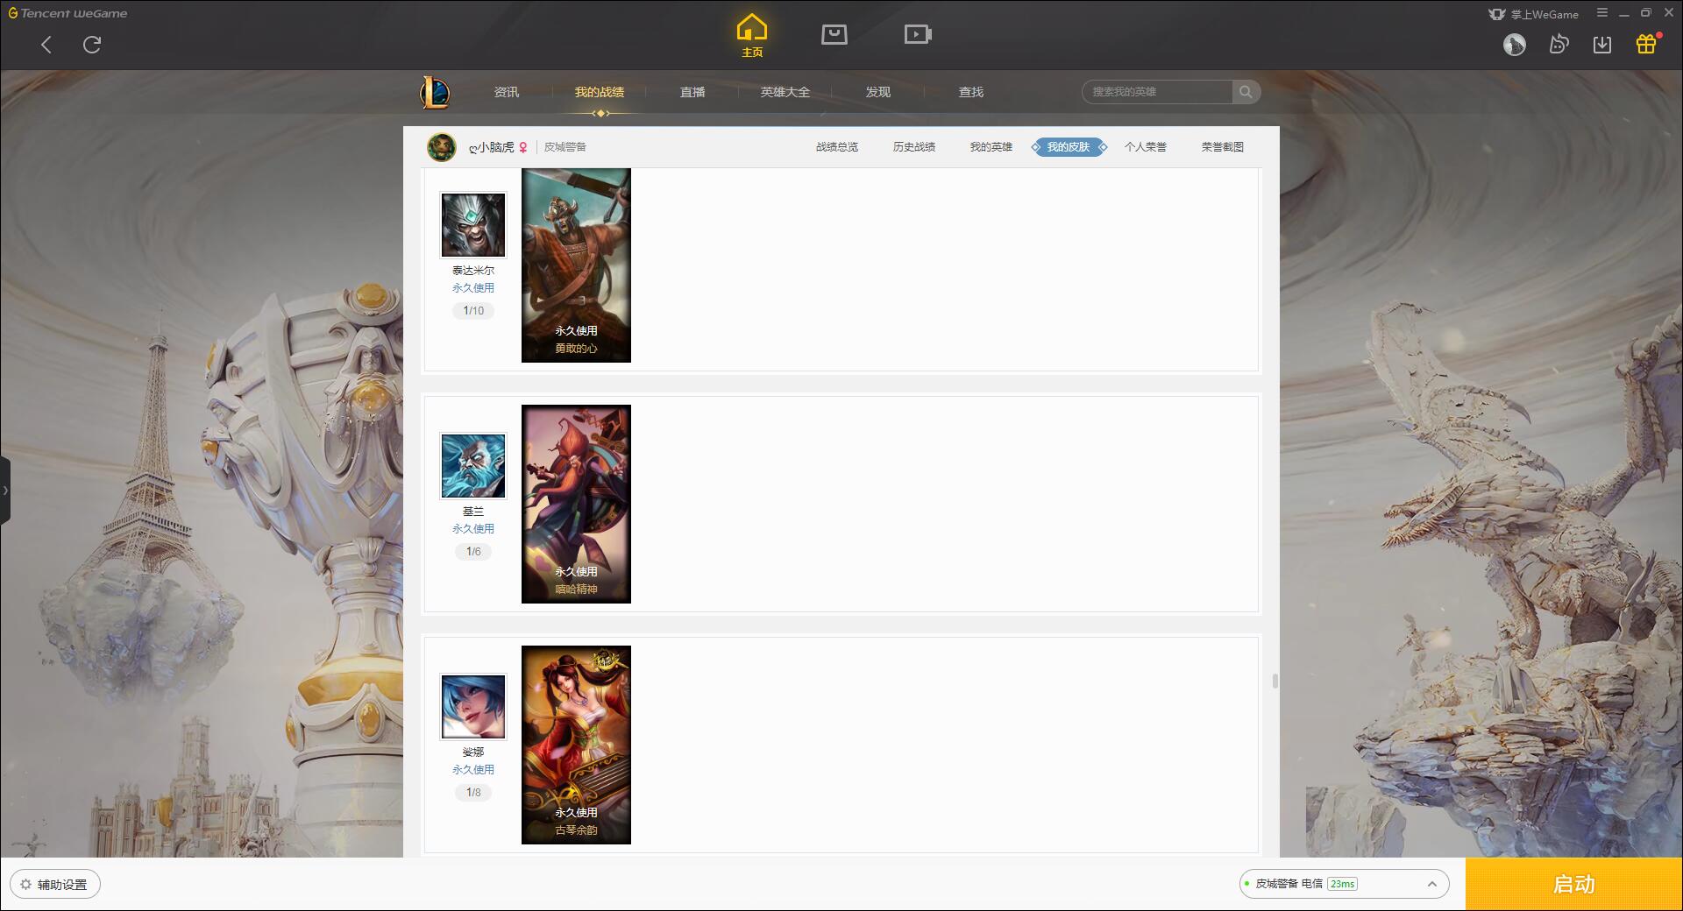Switch to the 资讯 tab
Image resolution: width=1683 pixels, height=911 pixels.
click(507, 92)
